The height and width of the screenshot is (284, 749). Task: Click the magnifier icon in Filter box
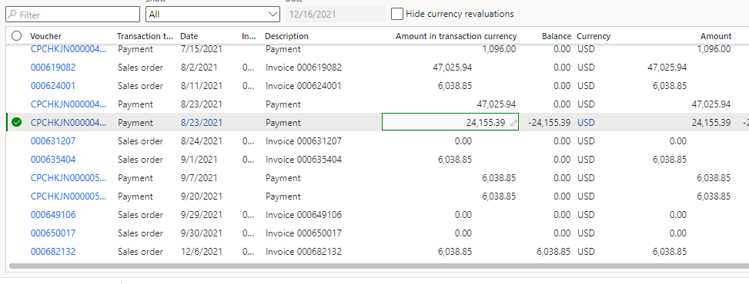[12, 15]
